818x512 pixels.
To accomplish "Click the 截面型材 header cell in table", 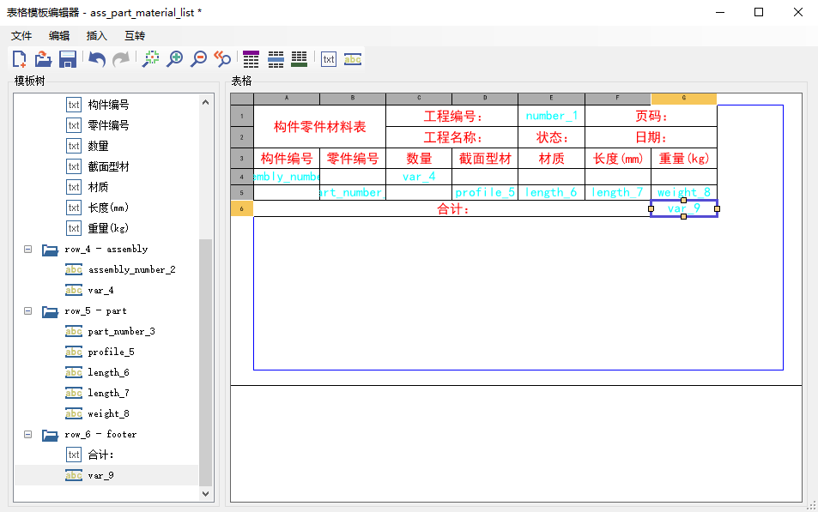I will [x=485, y=159].
